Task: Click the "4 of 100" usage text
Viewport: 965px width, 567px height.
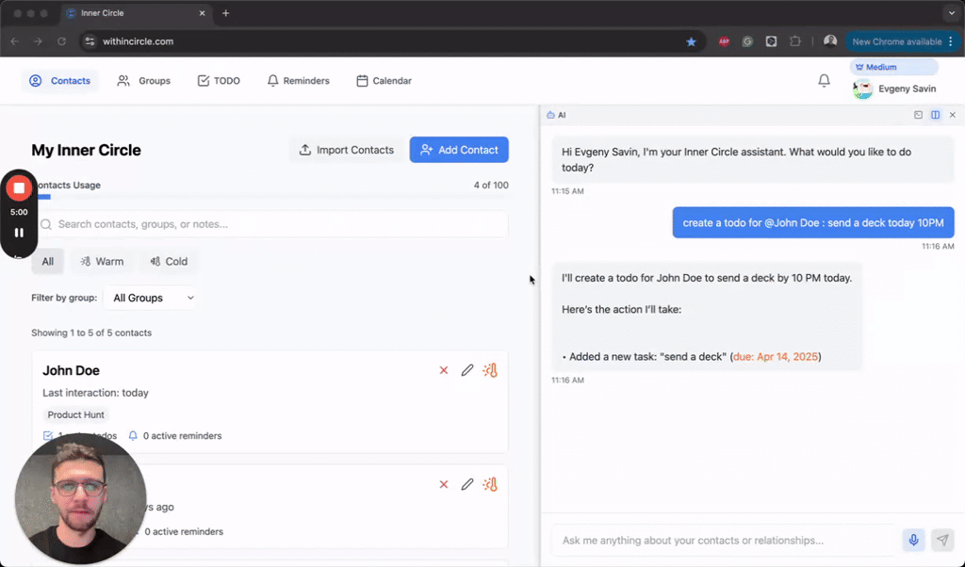Action: 490,186
